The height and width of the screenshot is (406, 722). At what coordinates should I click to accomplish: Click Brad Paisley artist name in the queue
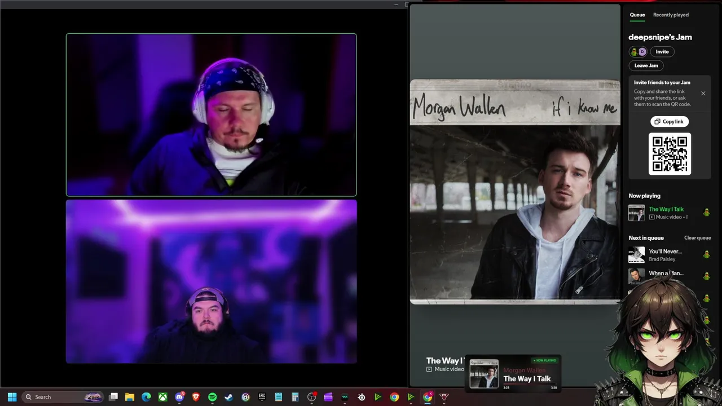tap(662, 259)
